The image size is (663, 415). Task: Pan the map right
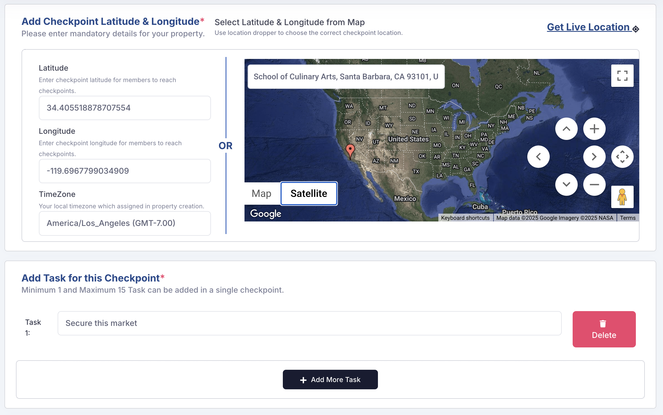[x=594, y=157]
